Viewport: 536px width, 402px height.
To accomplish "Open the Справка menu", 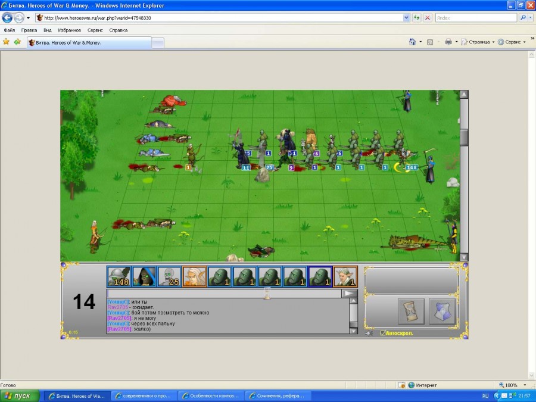I will tap(119, 30).
